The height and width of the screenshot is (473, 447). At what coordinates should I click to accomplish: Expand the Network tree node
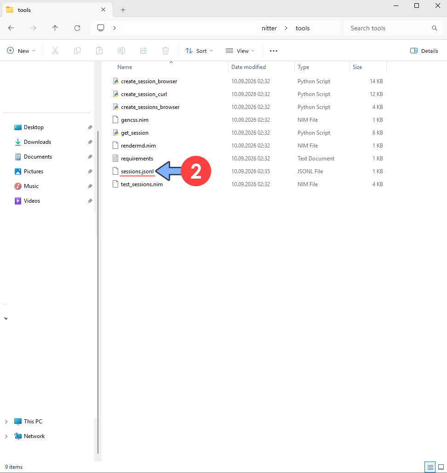click(6, 436)
